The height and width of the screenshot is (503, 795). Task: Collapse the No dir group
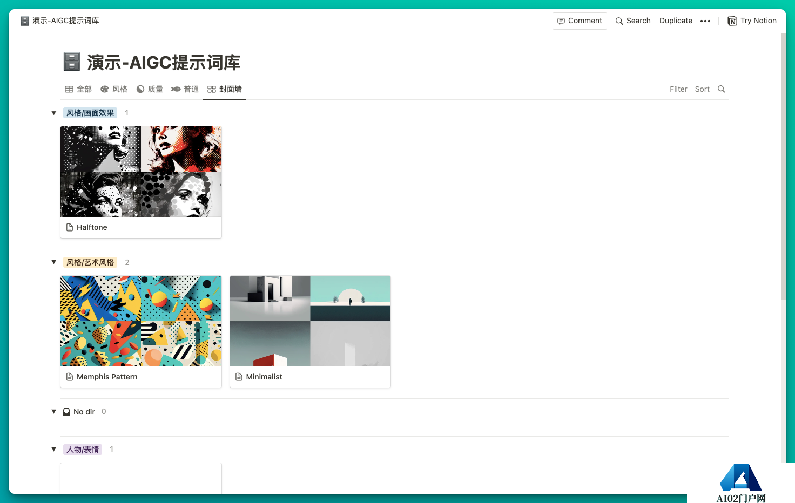point(53,412)
